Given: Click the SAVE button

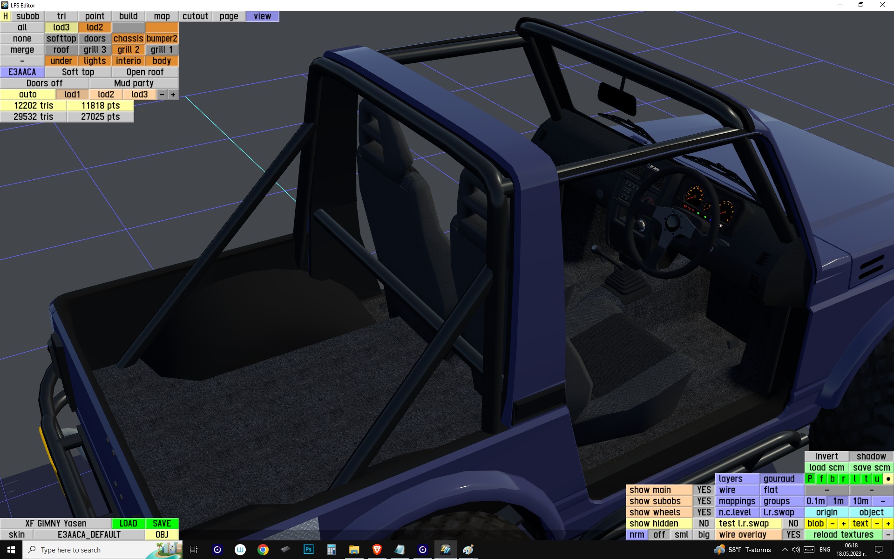Looking at the screenshot, I should pyautogui.click(x=162, y=523).
